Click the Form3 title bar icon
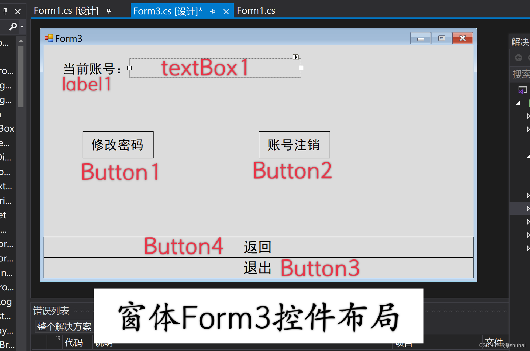 pos(49,38)
